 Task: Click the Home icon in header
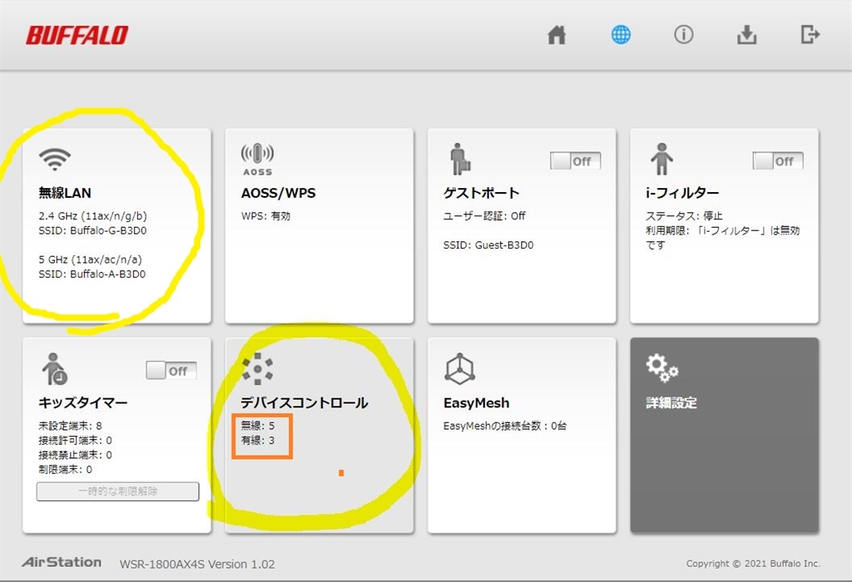click(557, 35)
